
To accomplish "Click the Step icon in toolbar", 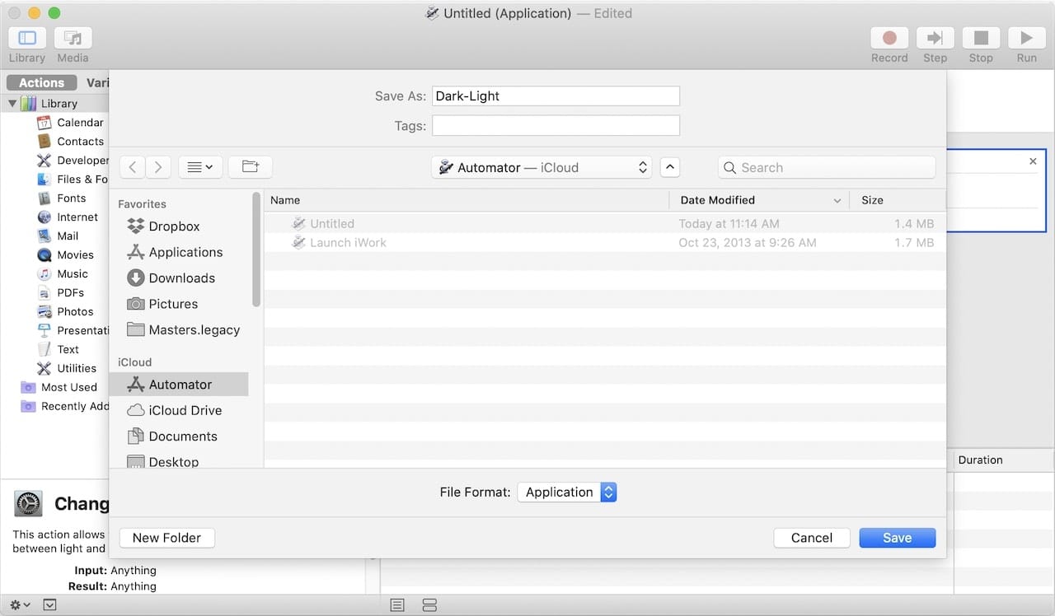I will point(935,38).
